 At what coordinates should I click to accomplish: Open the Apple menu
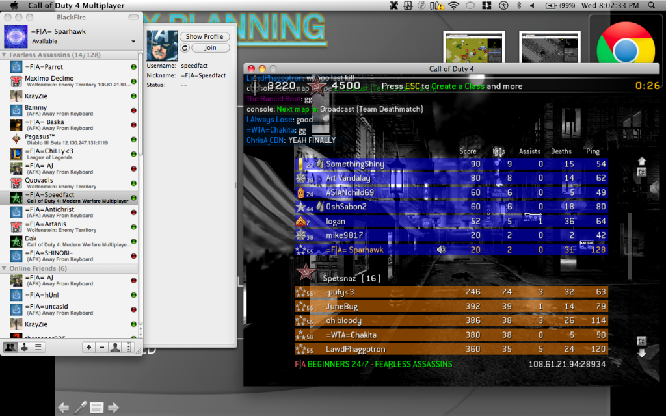(14, 5)
